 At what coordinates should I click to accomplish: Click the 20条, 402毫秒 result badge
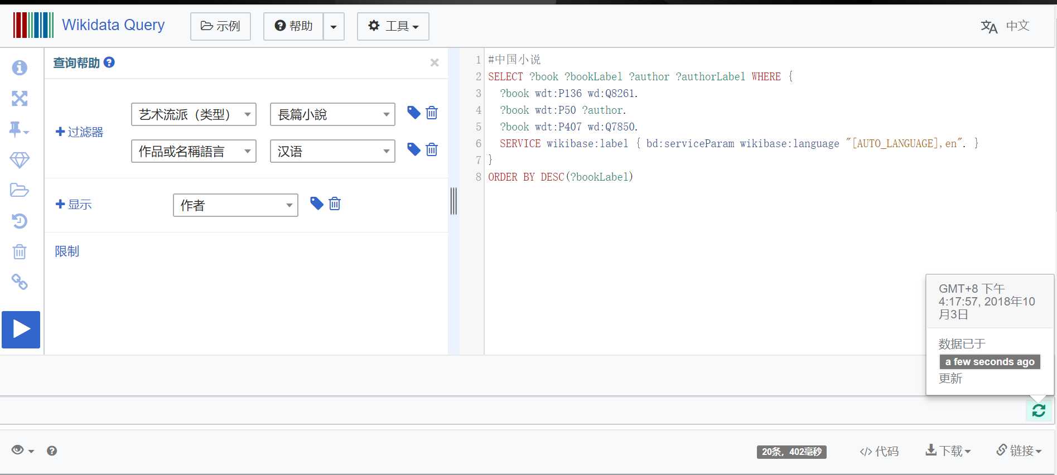point(791,452)
